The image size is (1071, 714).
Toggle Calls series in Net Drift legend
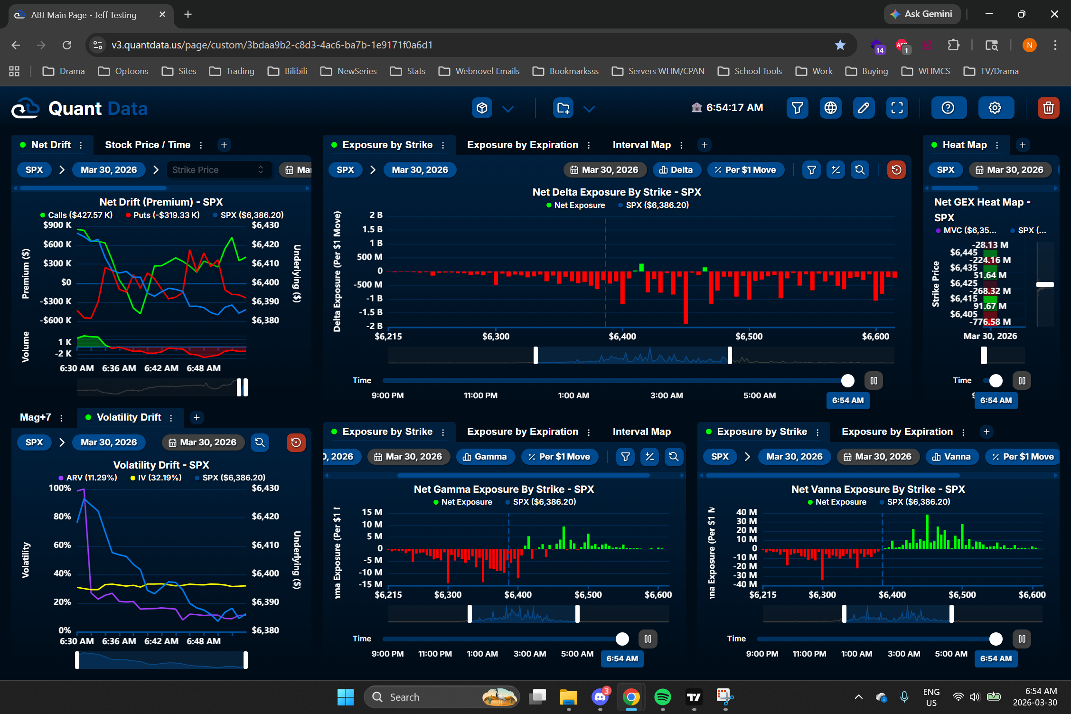click(x=76, y=215)
